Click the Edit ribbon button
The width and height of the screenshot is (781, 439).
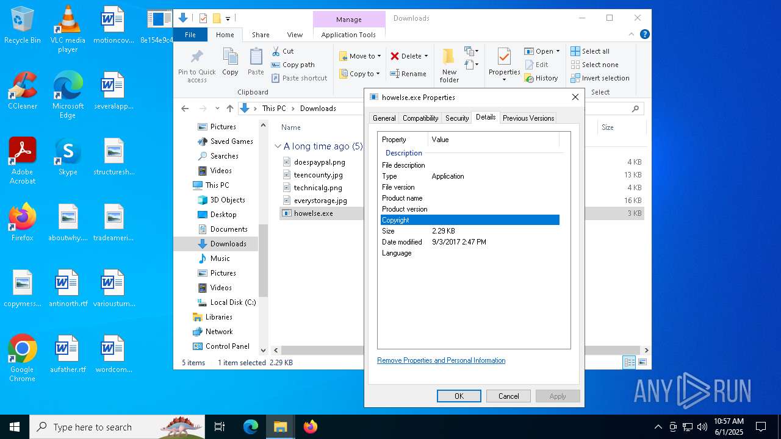click(536, 65)
